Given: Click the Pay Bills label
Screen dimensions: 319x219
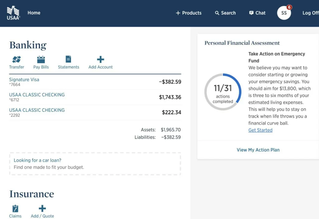Looking at the screenshot, I should click(x=41, y=67).
